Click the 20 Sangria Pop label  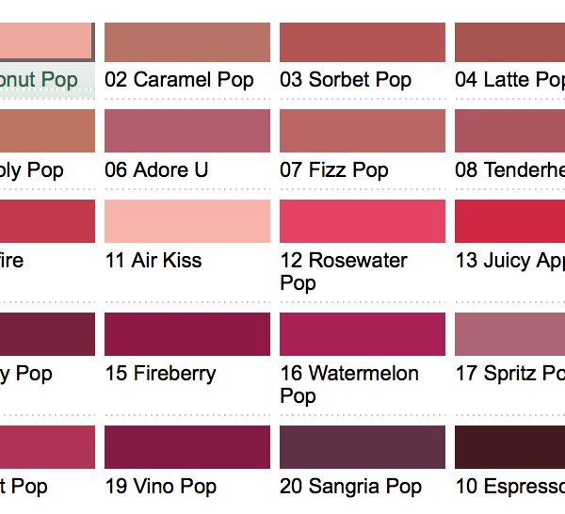pyautogui.click(x=350, y=487)
